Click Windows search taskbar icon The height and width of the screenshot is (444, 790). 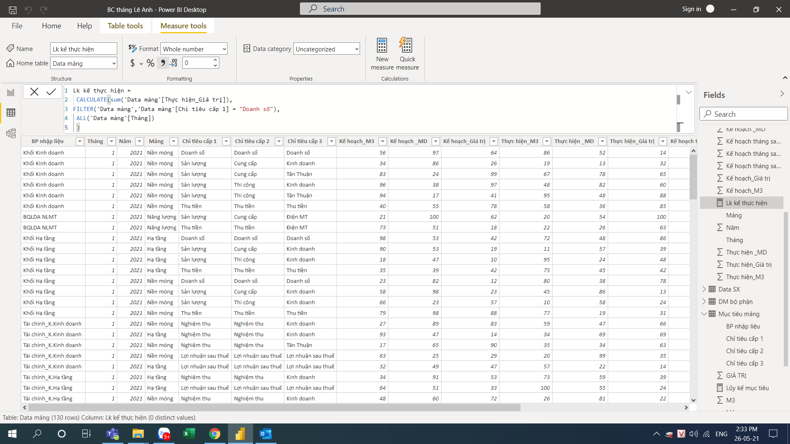(x=37, y=434)
